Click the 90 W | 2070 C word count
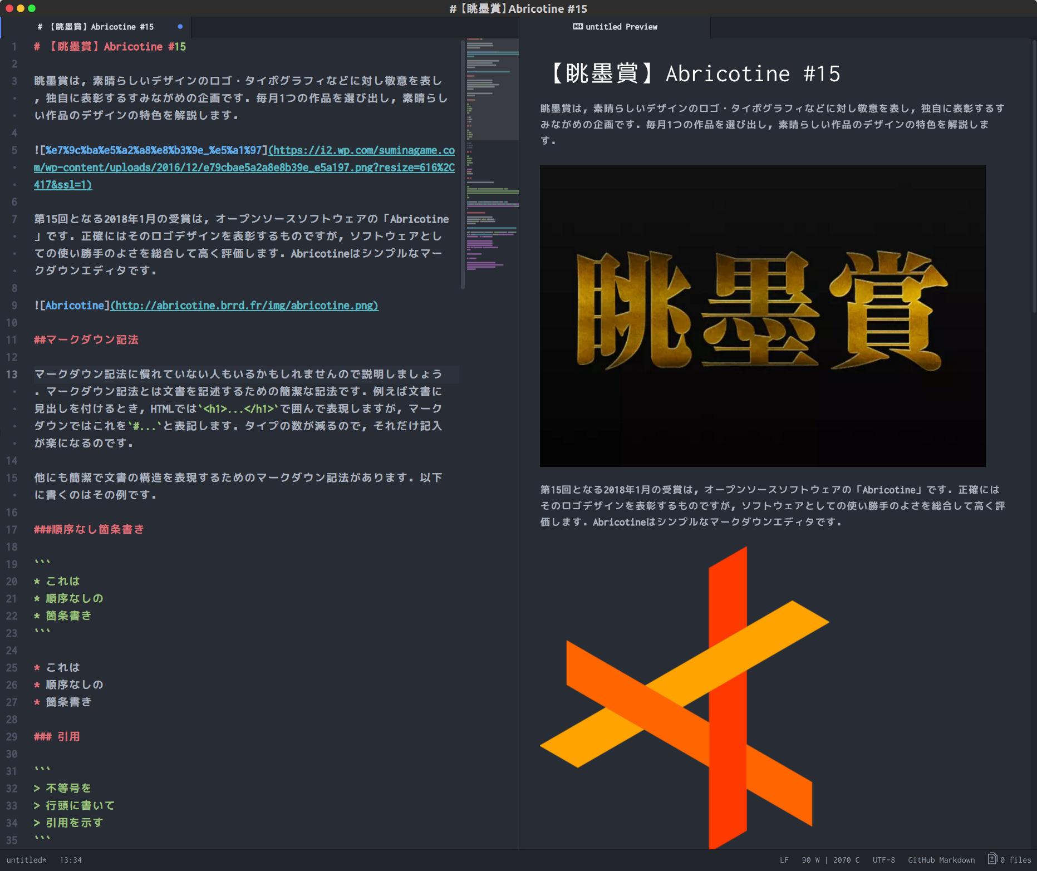 pyautogui.click(x=830, y=860)
